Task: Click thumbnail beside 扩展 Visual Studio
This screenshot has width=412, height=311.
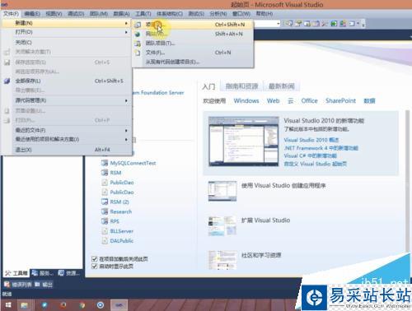Action: tap(222, 226)
